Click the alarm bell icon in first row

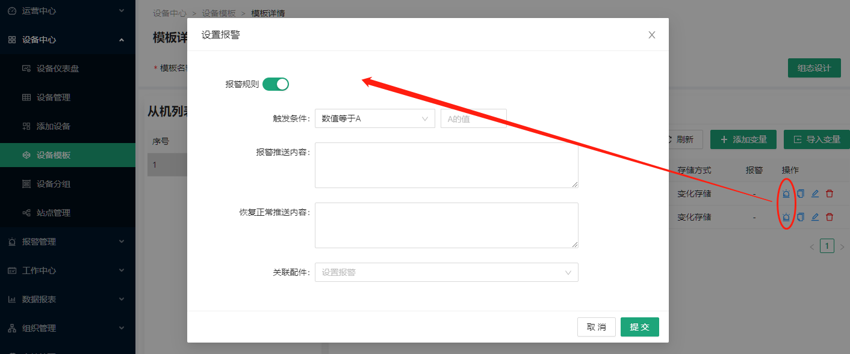[786, 194]
